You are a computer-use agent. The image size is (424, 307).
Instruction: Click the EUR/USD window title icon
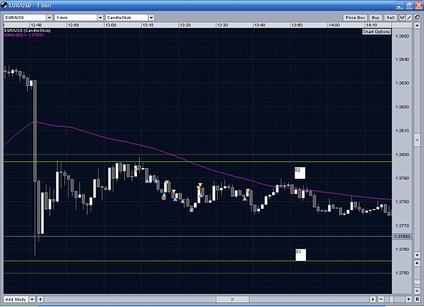pyautogui.click(x=4, y=5)
